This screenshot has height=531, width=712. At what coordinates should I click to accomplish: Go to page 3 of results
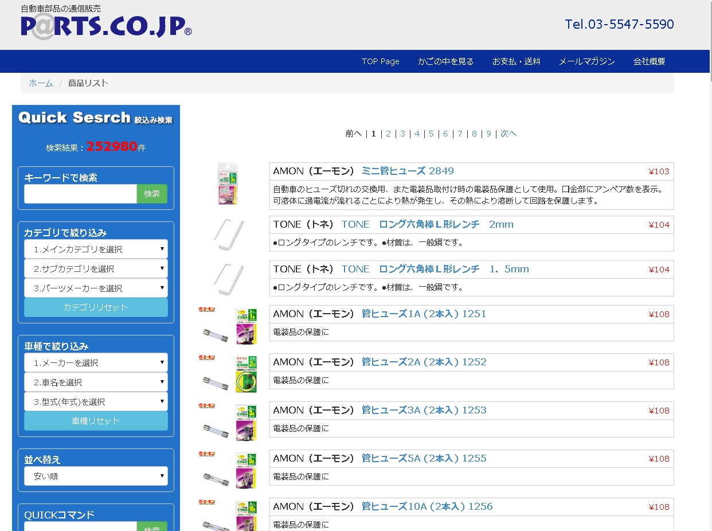click(402, 134)
